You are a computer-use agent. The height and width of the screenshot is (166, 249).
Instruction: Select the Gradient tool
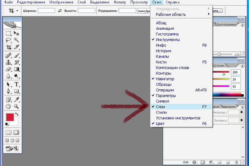(16, 69)
